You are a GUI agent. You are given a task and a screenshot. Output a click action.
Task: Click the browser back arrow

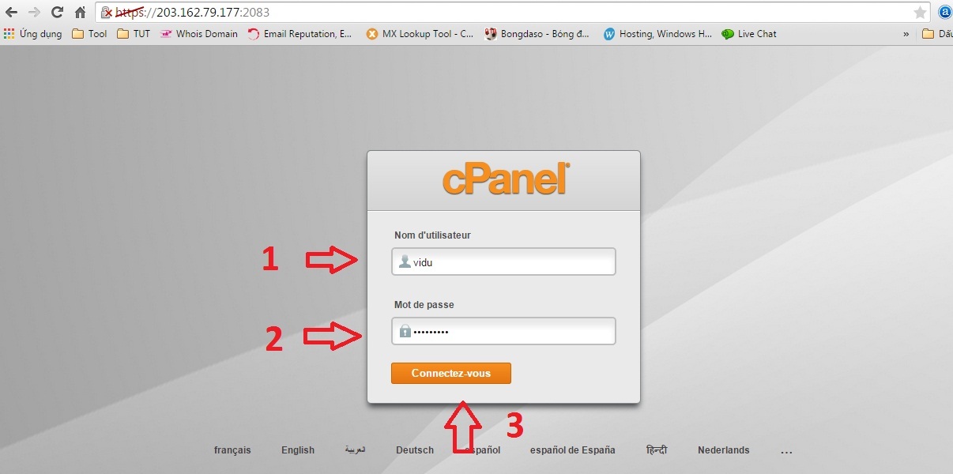11,13
